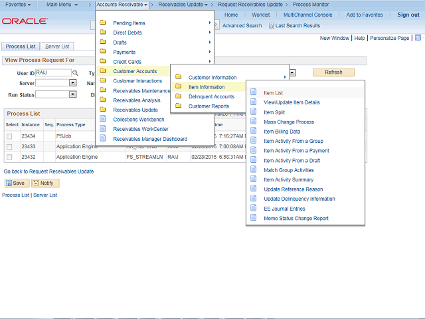Choose Item List from the submenu

[273, 93]
